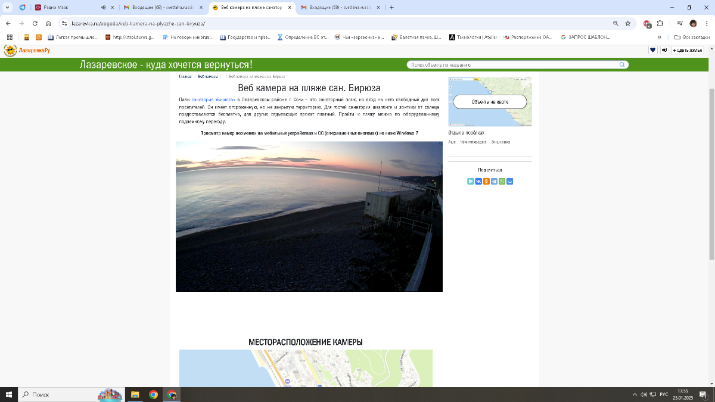Share page via Telegram icon
The width and height of the screenshot is (715, 402).
pyautogui.click(x=494, y=181)
